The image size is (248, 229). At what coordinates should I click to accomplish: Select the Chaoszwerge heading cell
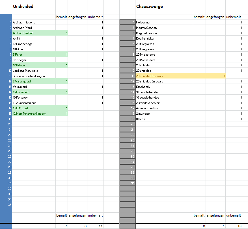pyautogui.click(x=164, y=6)
